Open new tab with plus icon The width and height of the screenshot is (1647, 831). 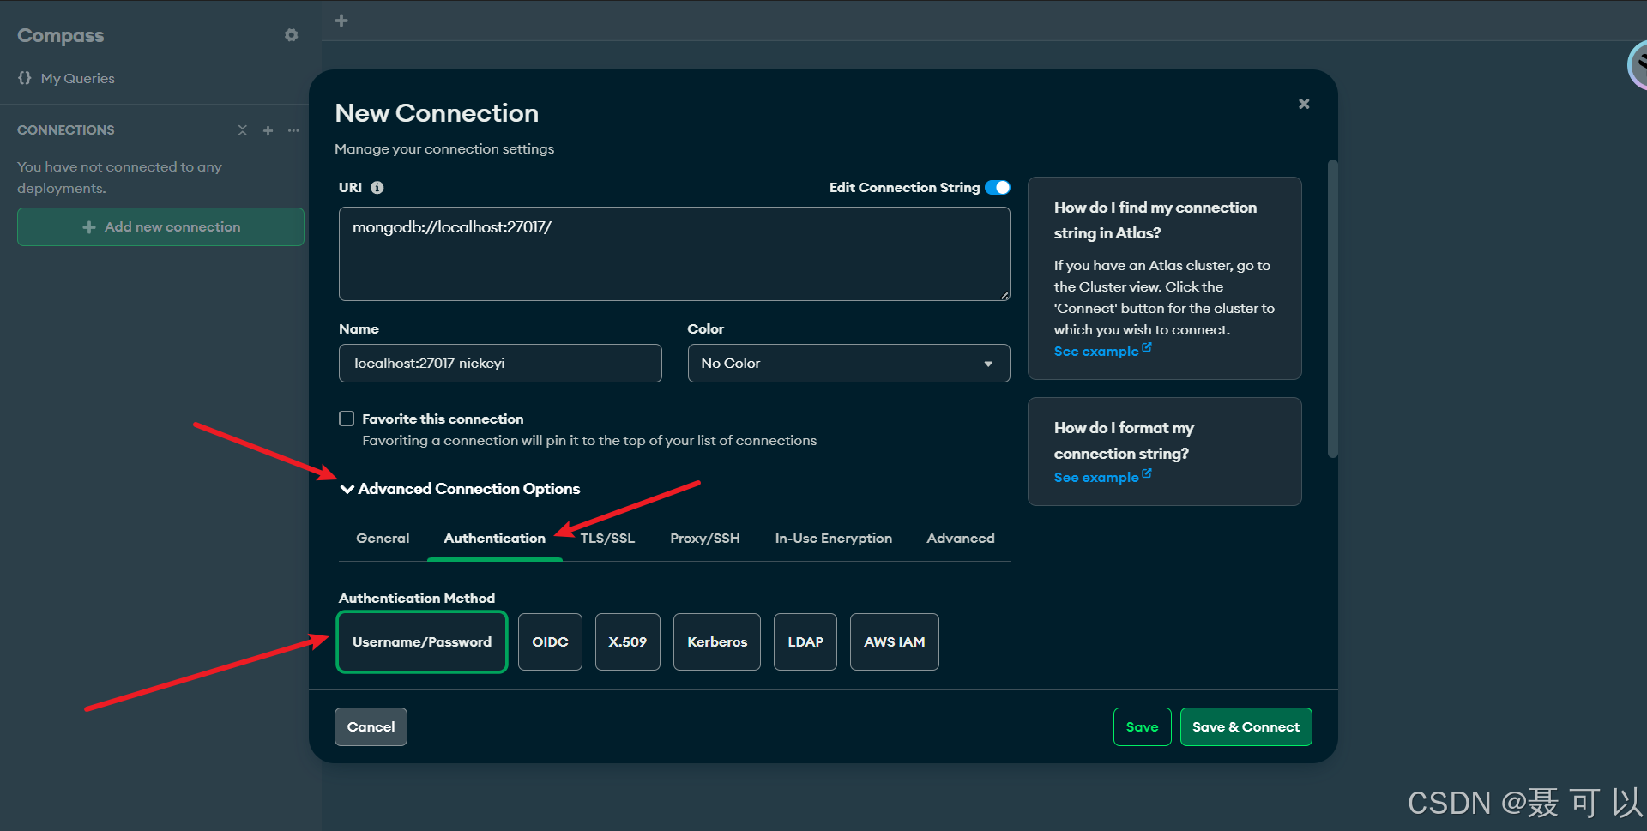(x=341, y=21)
